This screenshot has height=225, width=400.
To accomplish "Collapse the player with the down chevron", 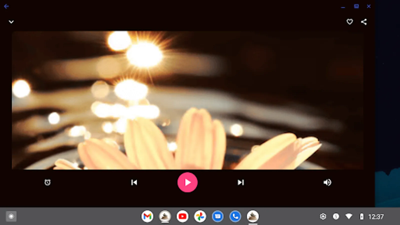I will (x=11, y=22).
